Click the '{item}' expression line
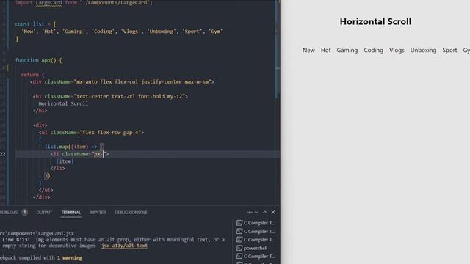The height and width of the screenshot is (264, 470). 65,161
